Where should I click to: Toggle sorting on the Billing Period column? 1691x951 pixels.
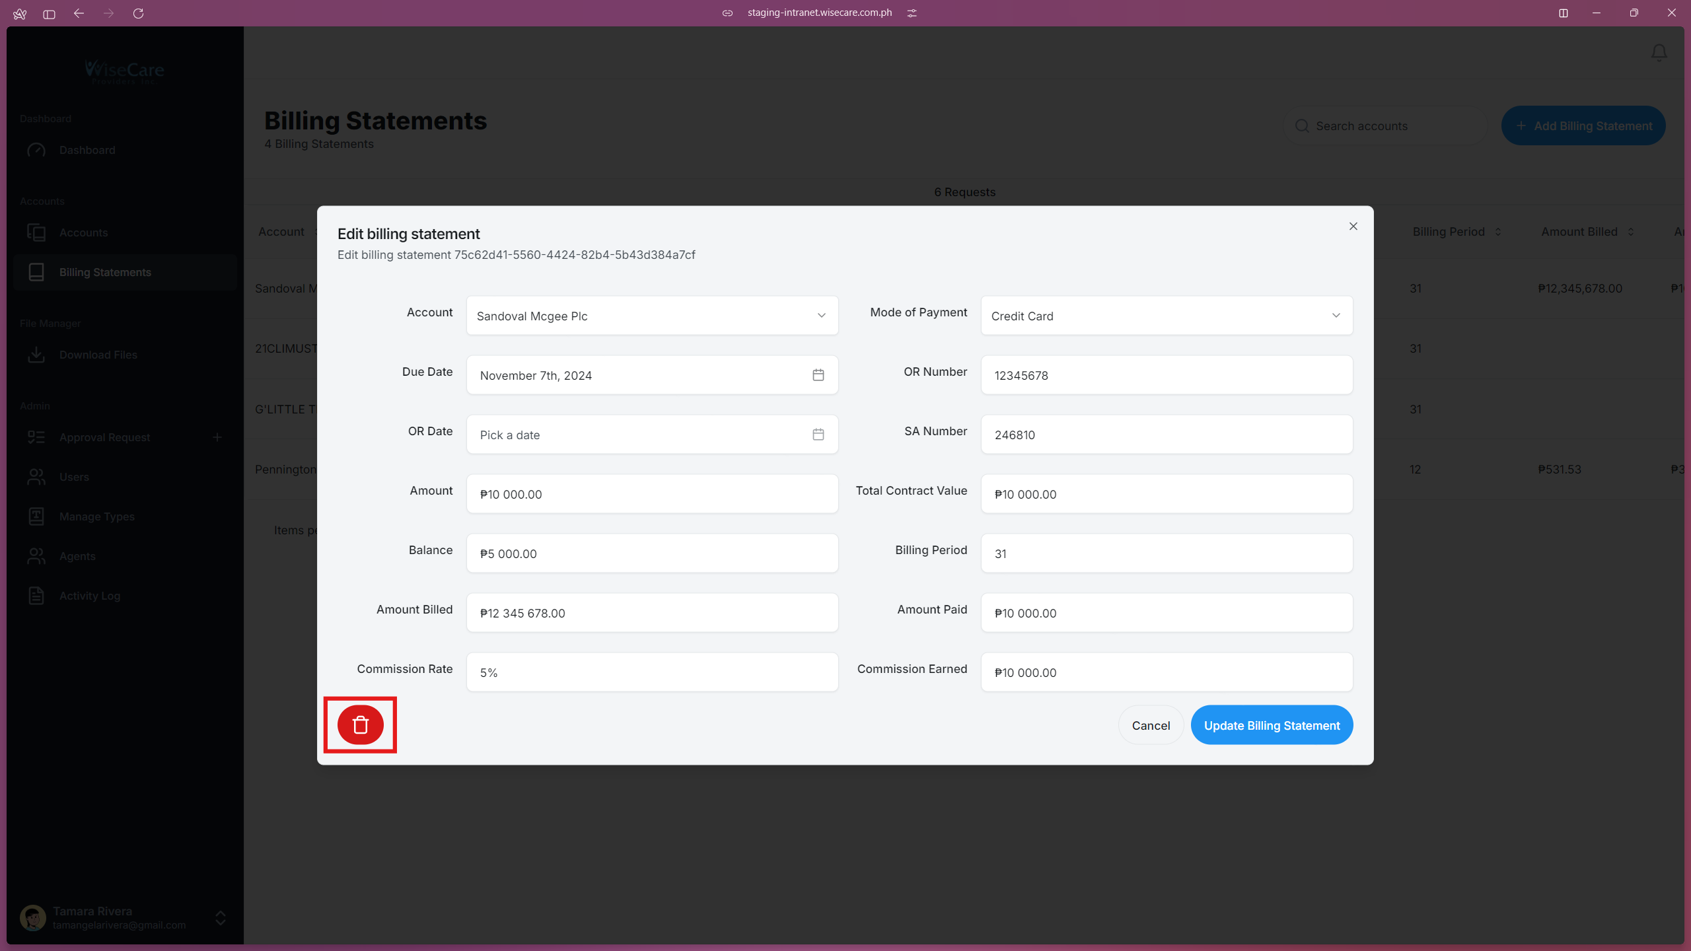[x=1496, y=231]
